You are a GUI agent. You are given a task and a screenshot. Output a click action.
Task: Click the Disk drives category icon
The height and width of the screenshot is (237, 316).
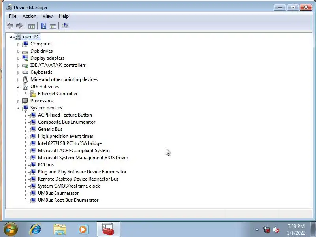pos(25,51)
